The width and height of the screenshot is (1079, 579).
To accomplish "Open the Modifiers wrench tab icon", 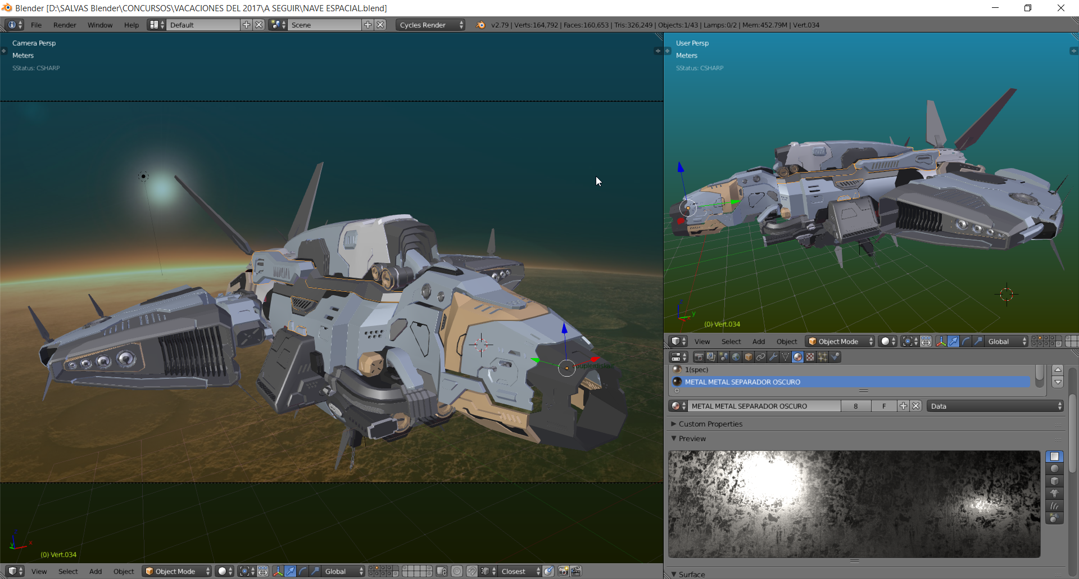I will (x=773, y=357).
